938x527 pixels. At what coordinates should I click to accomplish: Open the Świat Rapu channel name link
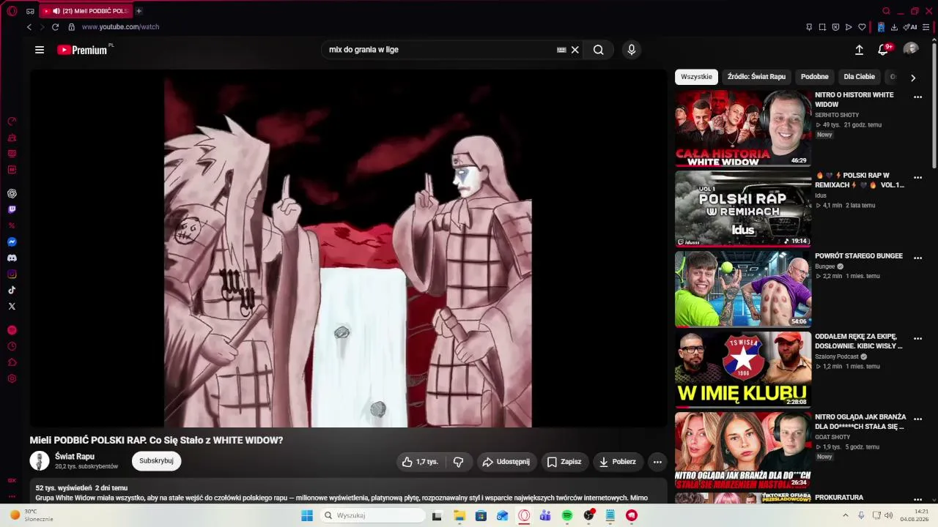point(75,457)
